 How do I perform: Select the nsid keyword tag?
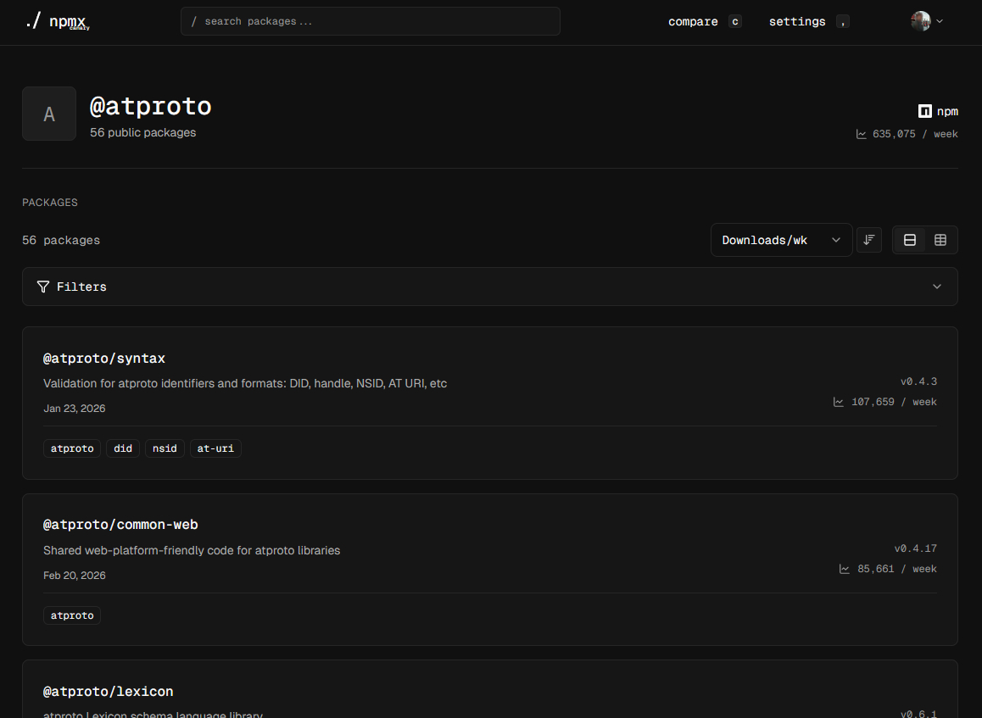coord(165,448)
